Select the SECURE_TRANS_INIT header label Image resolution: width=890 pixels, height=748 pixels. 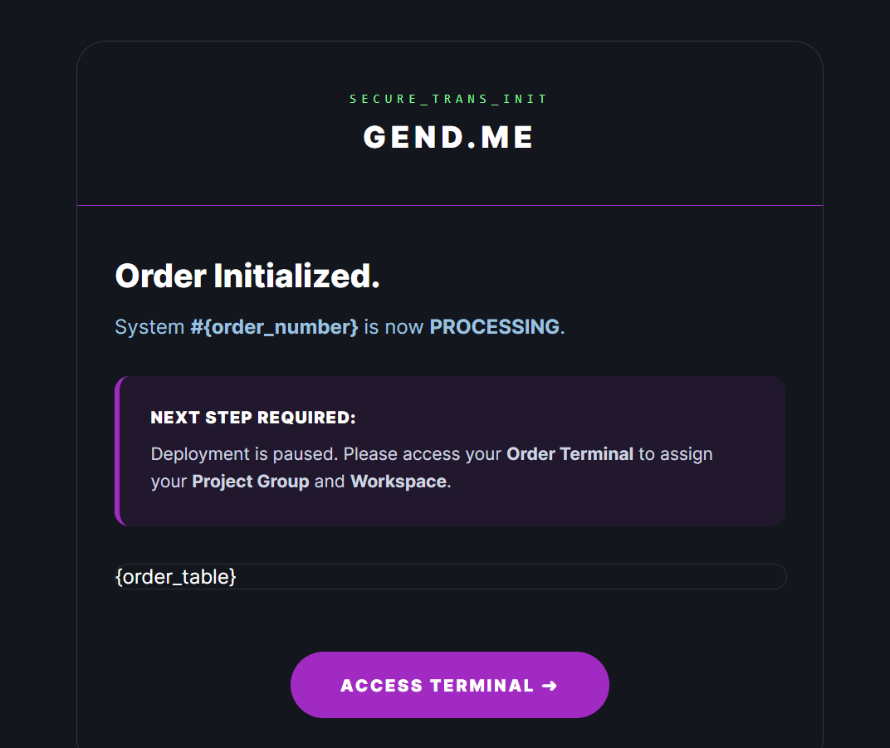(x=448, y=98)
